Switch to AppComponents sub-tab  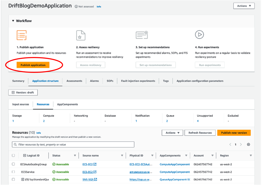pos(68,104)
